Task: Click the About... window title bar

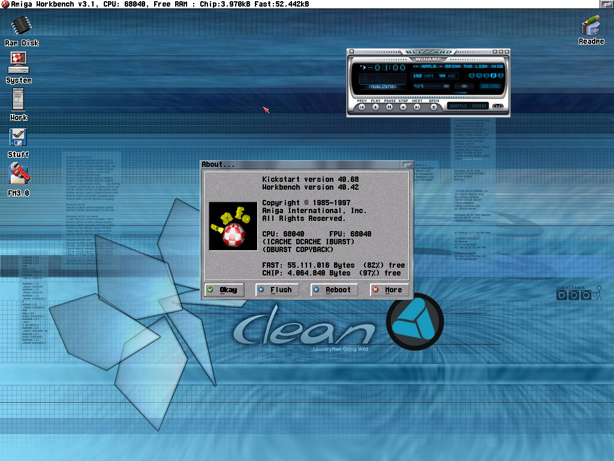Action: [x=301, y=164]
